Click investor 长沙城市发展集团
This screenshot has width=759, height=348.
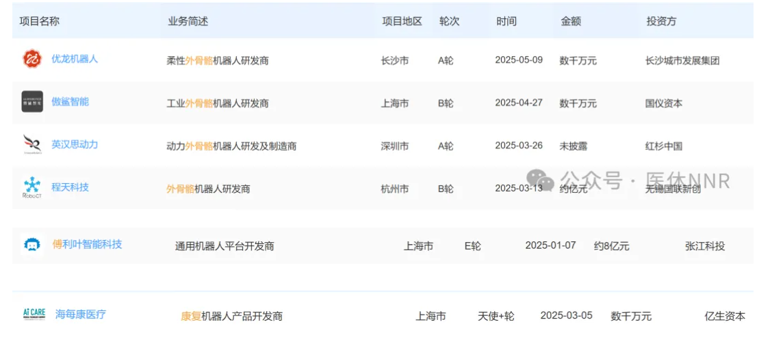coord(682,61)
